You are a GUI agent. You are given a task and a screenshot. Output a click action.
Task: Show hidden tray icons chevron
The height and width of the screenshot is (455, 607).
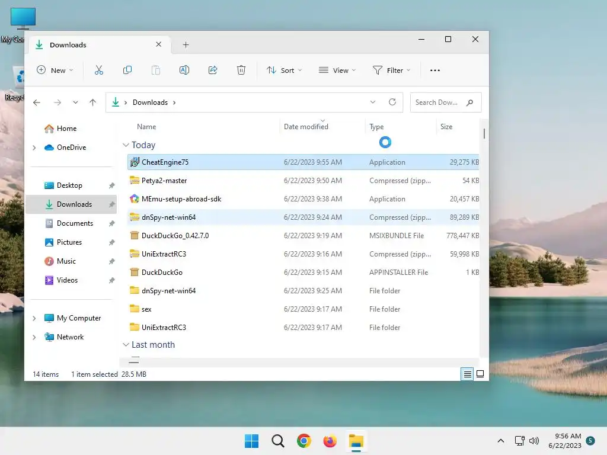pos(500,441)
